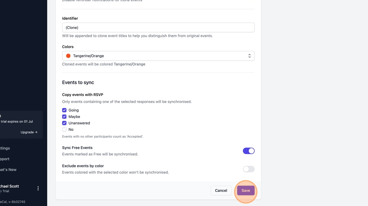Open Support in the sidebar
Viewport: 368px width, 206px height.
(x=5, y=159)
